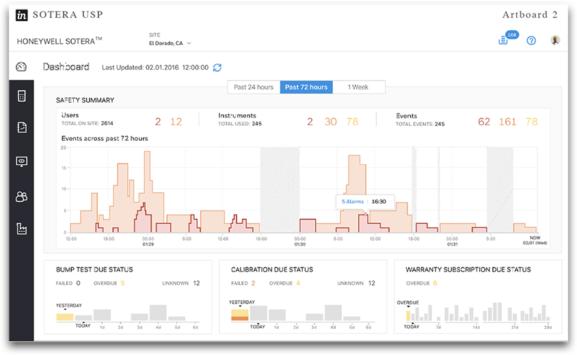This screenshot has width=577, height=355.
Task: Open notifications list with 108 badge
Action: pos(504,40)
